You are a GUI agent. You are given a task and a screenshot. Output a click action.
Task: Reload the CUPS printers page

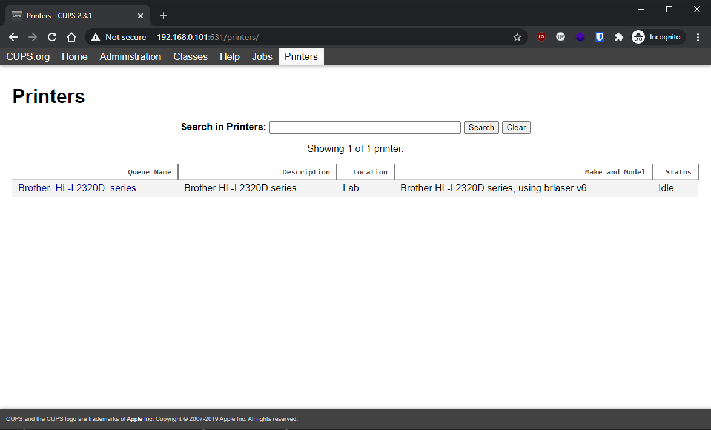pos(52,37)
